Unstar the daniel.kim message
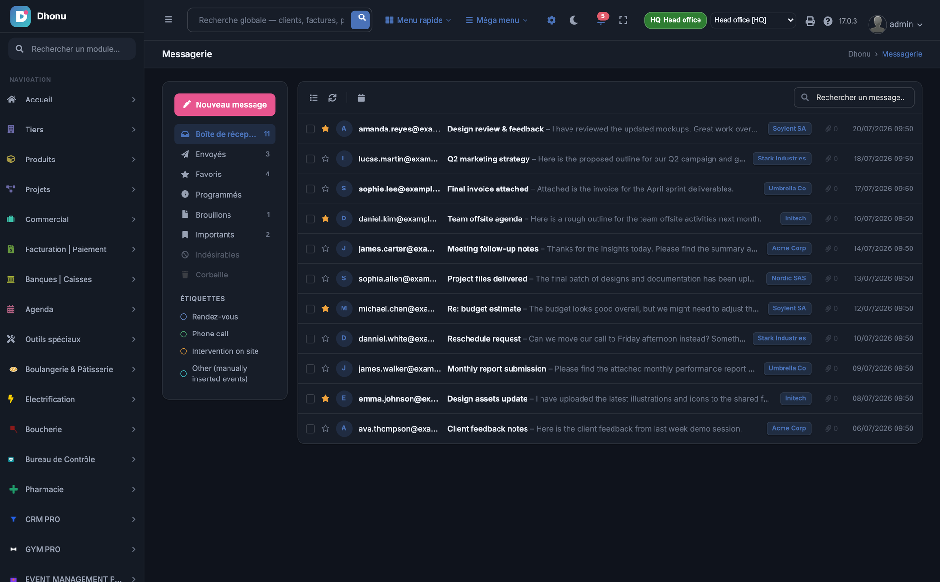The width and height of the screenshot is (940, 582). (325, 218)
